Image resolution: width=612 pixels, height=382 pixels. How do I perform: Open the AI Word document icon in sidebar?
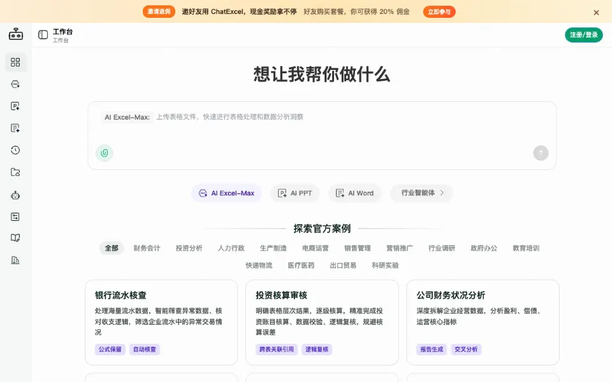[x=15, y=128]
